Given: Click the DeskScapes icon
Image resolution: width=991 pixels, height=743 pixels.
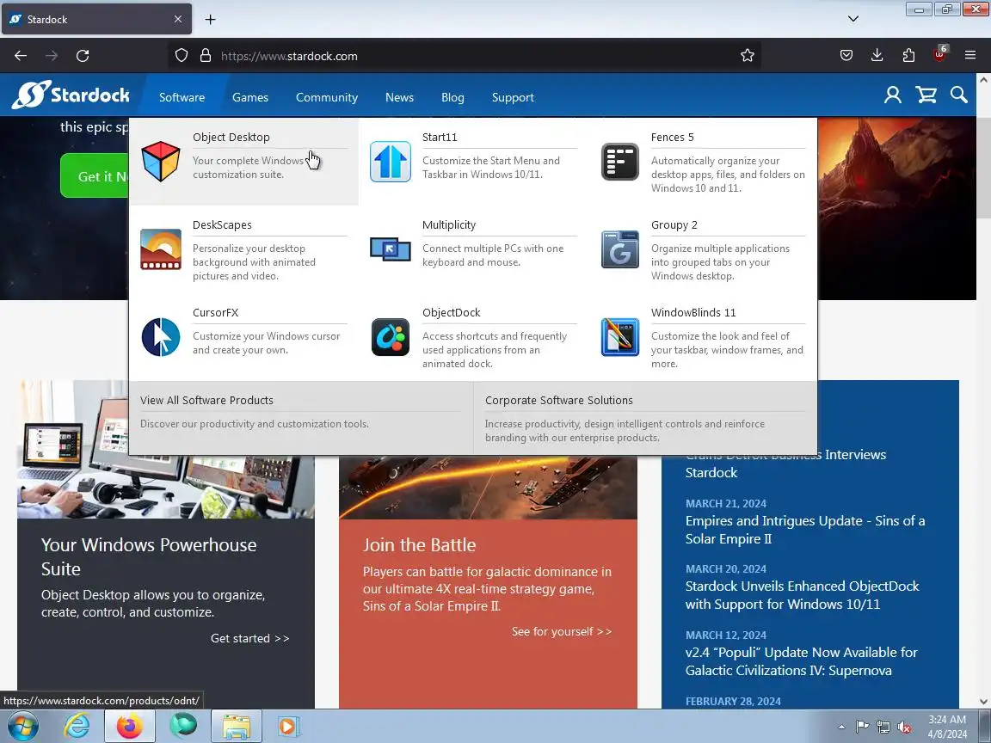Looking at the screenshot, I should click(x=161, y=249).
